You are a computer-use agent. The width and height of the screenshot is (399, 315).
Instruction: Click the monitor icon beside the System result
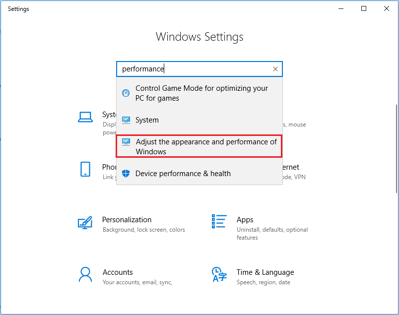126,120
